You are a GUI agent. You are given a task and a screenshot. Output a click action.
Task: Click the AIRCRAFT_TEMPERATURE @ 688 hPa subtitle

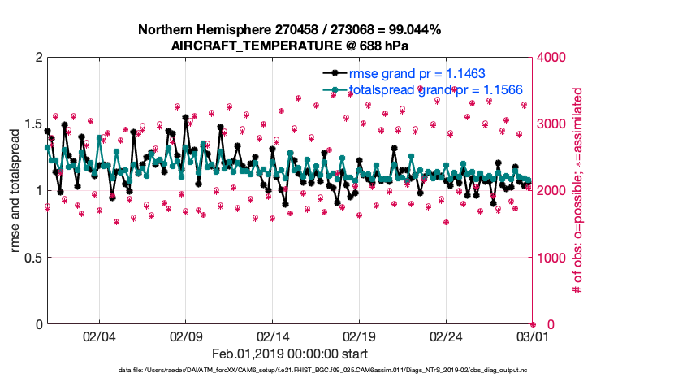[289, 46]
